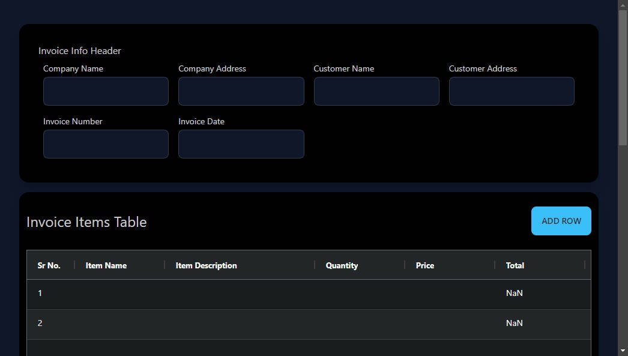Click the Customer Address input field

pos(512,91)
